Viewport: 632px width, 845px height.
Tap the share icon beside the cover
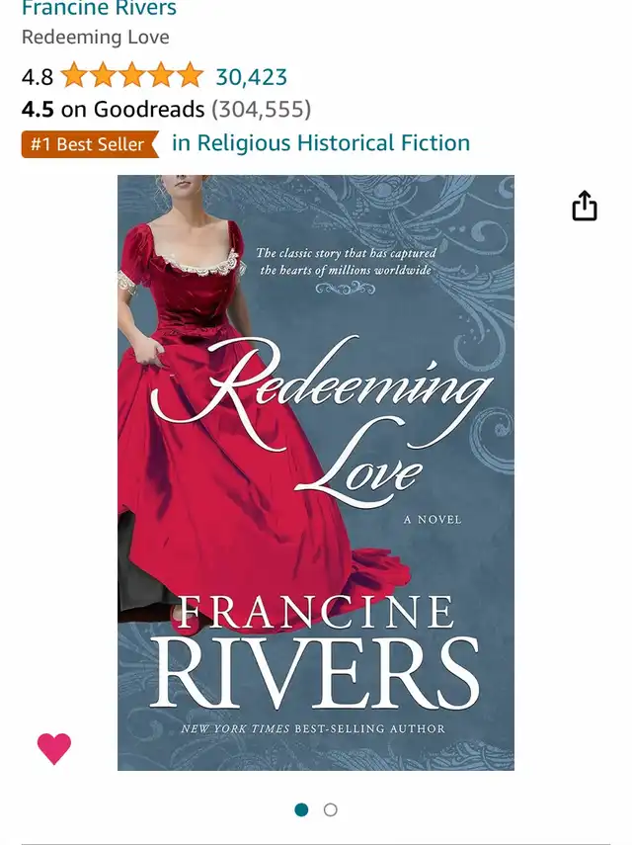click(x=584, y=206)
